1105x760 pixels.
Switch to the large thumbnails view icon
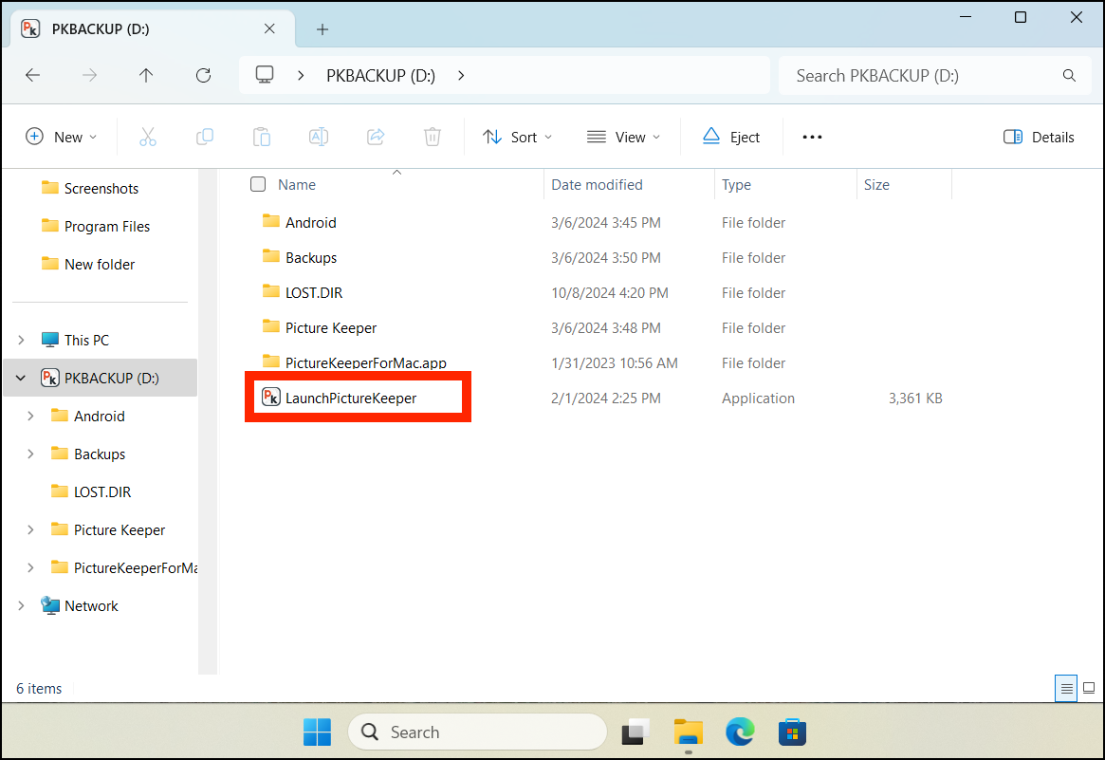1089,688
